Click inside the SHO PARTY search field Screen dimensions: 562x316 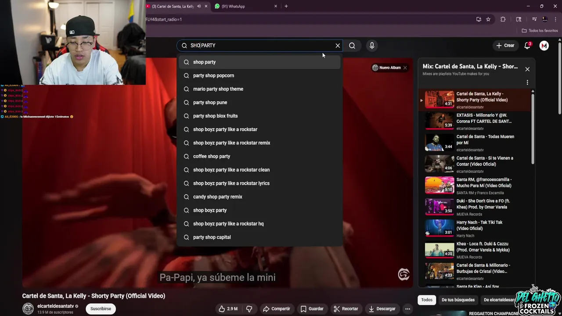pos(259,46)
